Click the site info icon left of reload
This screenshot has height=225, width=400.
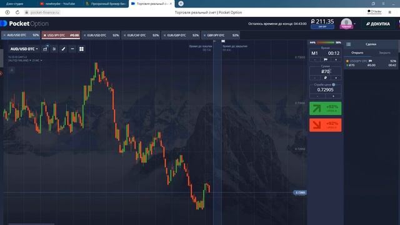click(x=7, y=12)
